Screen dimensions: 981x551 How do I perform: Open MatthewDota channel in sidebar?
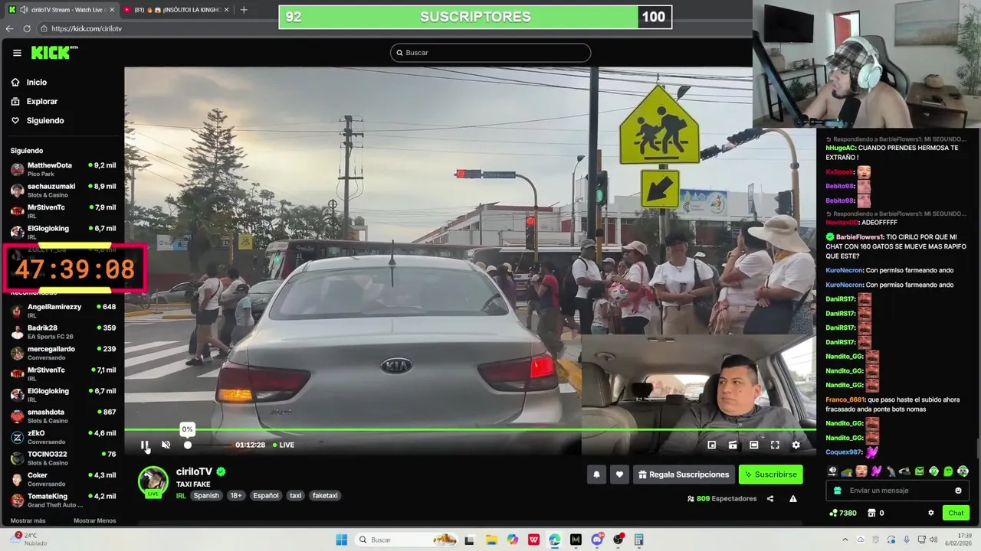pos(63,169)
